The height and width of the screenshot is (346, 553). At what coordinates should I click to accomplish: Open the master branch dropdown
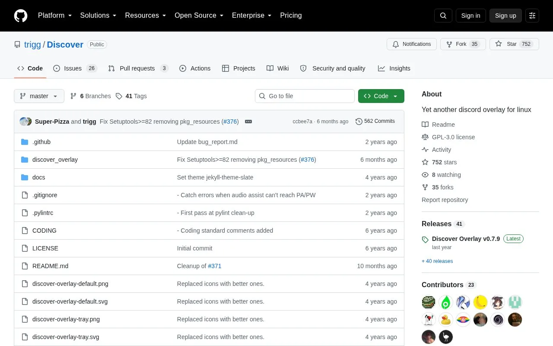(x=39, y=96)
